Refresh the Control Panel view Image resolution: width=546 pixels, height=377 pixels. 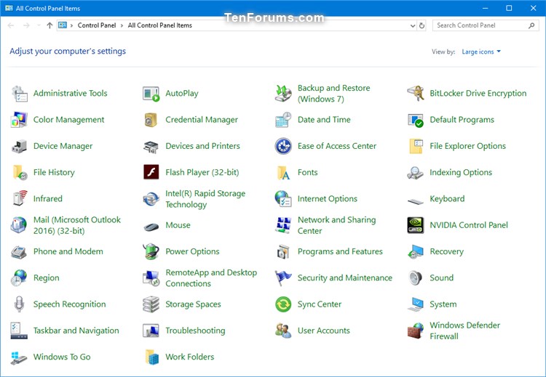[x=422, y=25]
